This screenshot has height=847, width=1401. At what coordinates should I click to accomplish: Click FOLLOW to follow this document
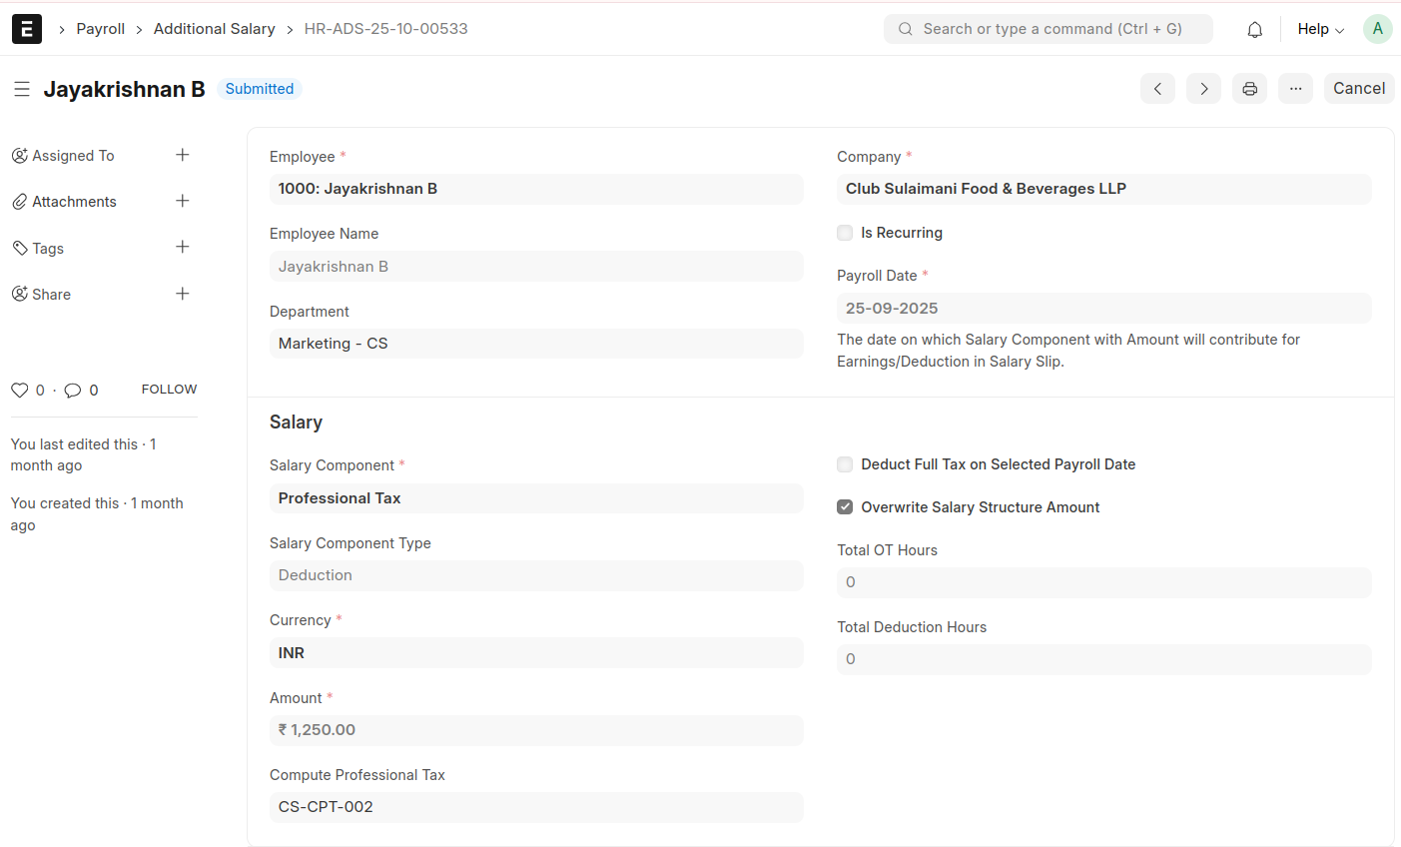point(169,390)
